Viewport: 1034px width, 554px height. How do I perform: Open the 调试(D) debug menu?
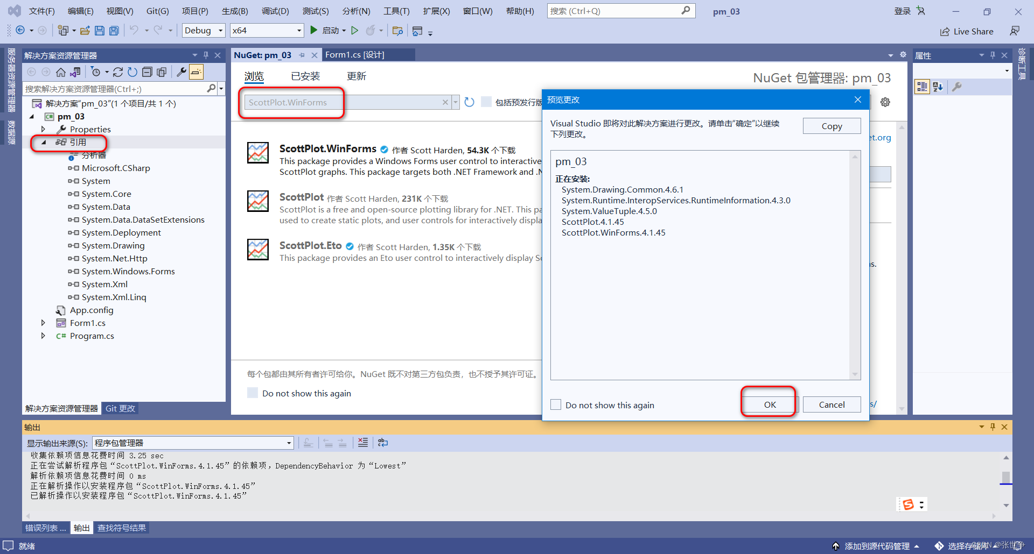[x=275, y=11]
